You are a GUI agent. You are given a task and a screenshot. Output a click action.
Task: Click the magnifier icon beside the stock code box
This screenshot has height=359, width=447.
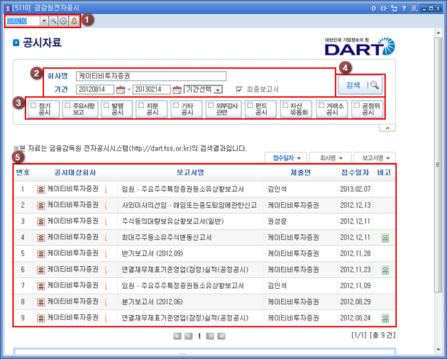(x=54, y=21)
